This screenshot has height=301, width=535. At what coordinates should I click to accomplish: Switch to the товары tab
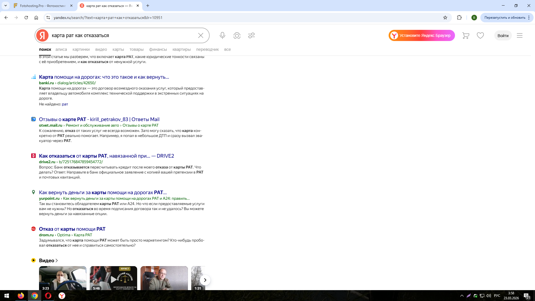[x=137, y=49]
